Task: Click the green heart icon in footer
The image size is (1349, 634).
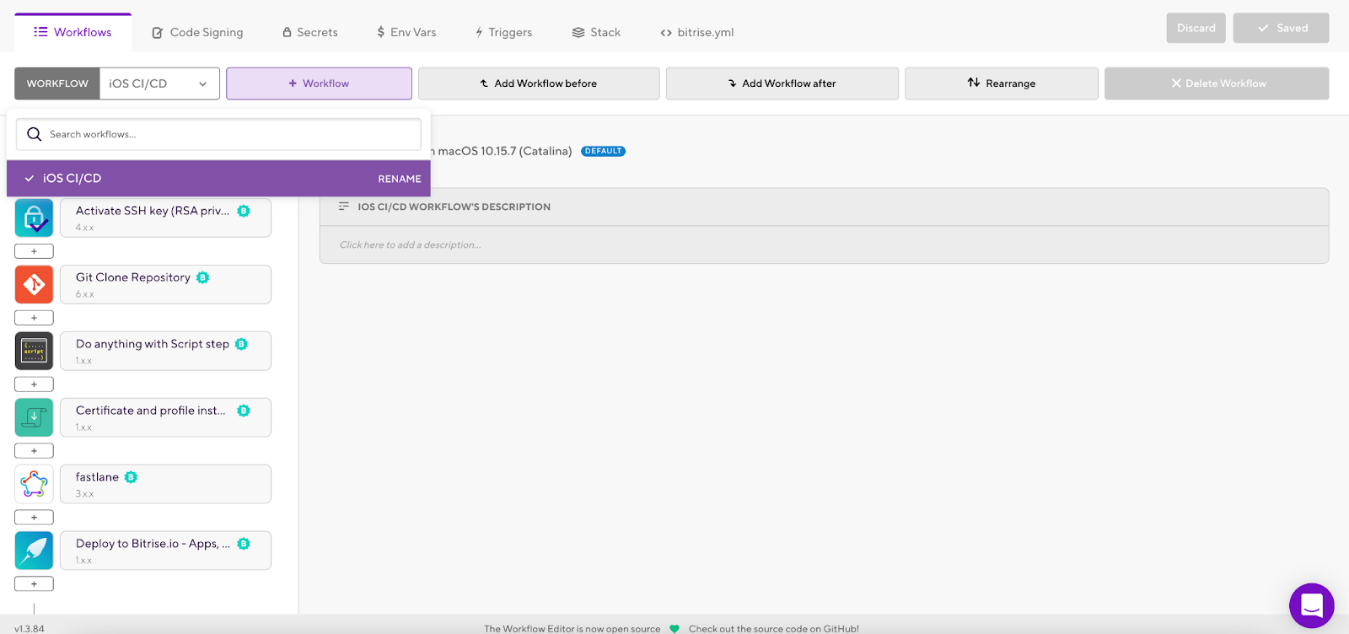Action: coord(674,629)
